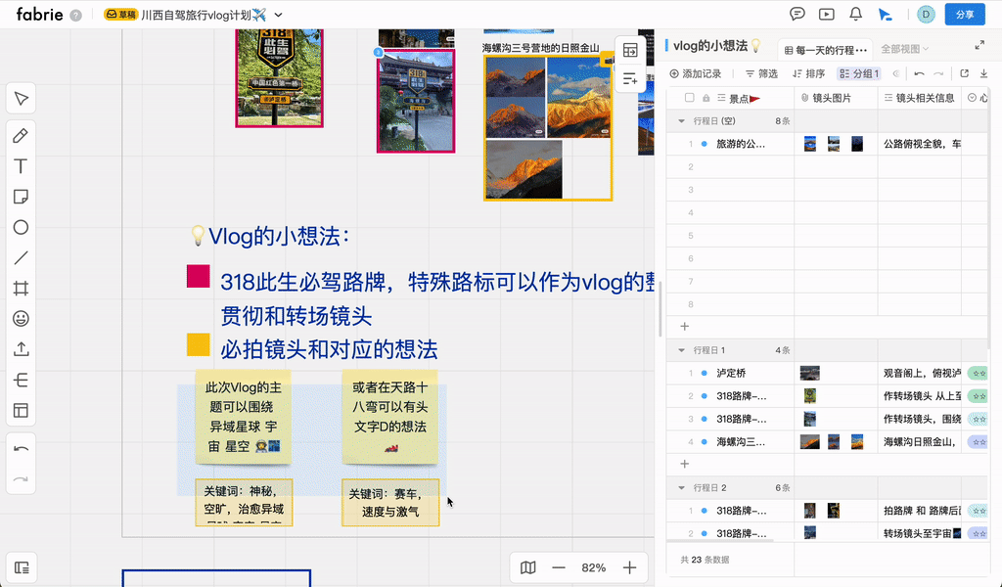Switch to 每一天的行程 view tab

tap(826, 50)
